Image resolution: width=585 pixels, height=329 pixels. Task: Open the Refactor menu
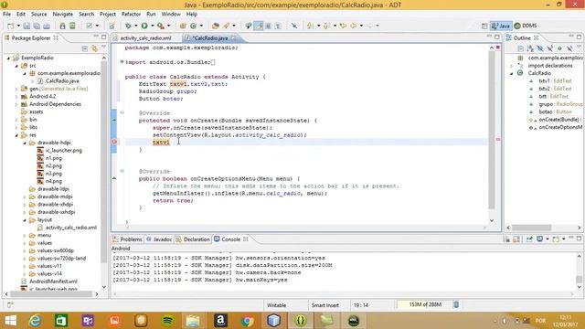point(131,15)
